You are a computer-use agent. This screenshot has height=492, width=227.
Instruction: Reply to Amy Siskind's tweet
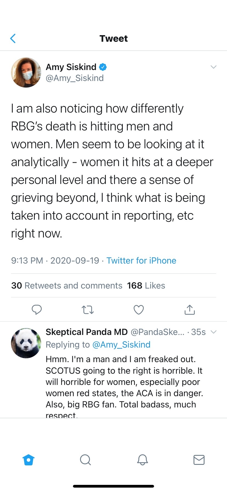[x=37, y=309]
